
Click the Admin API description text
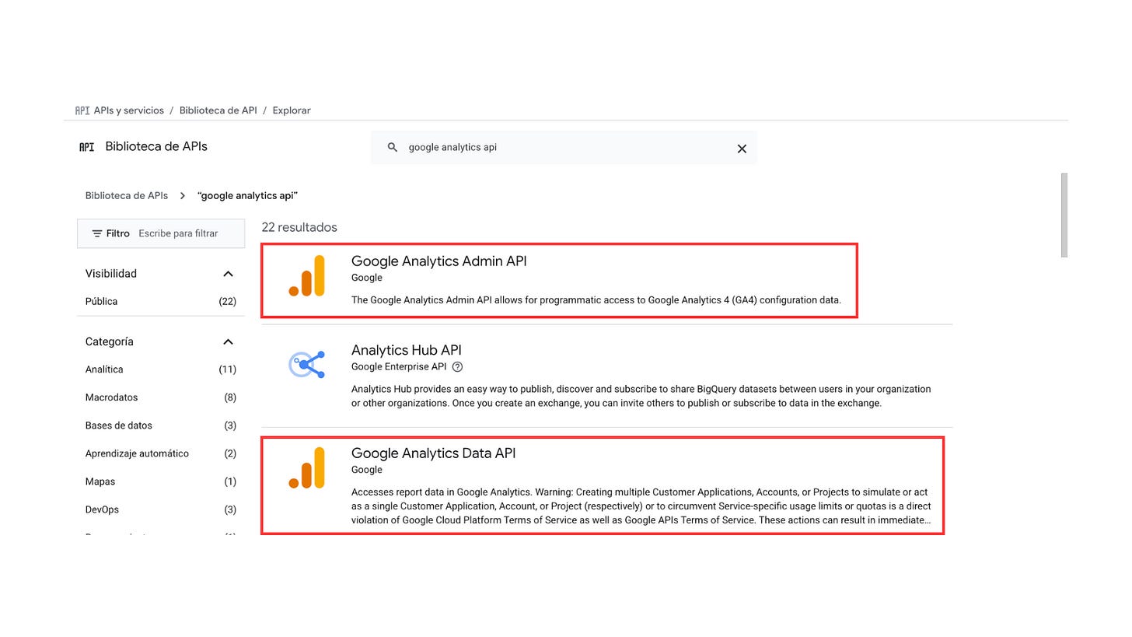coord(596,300)
